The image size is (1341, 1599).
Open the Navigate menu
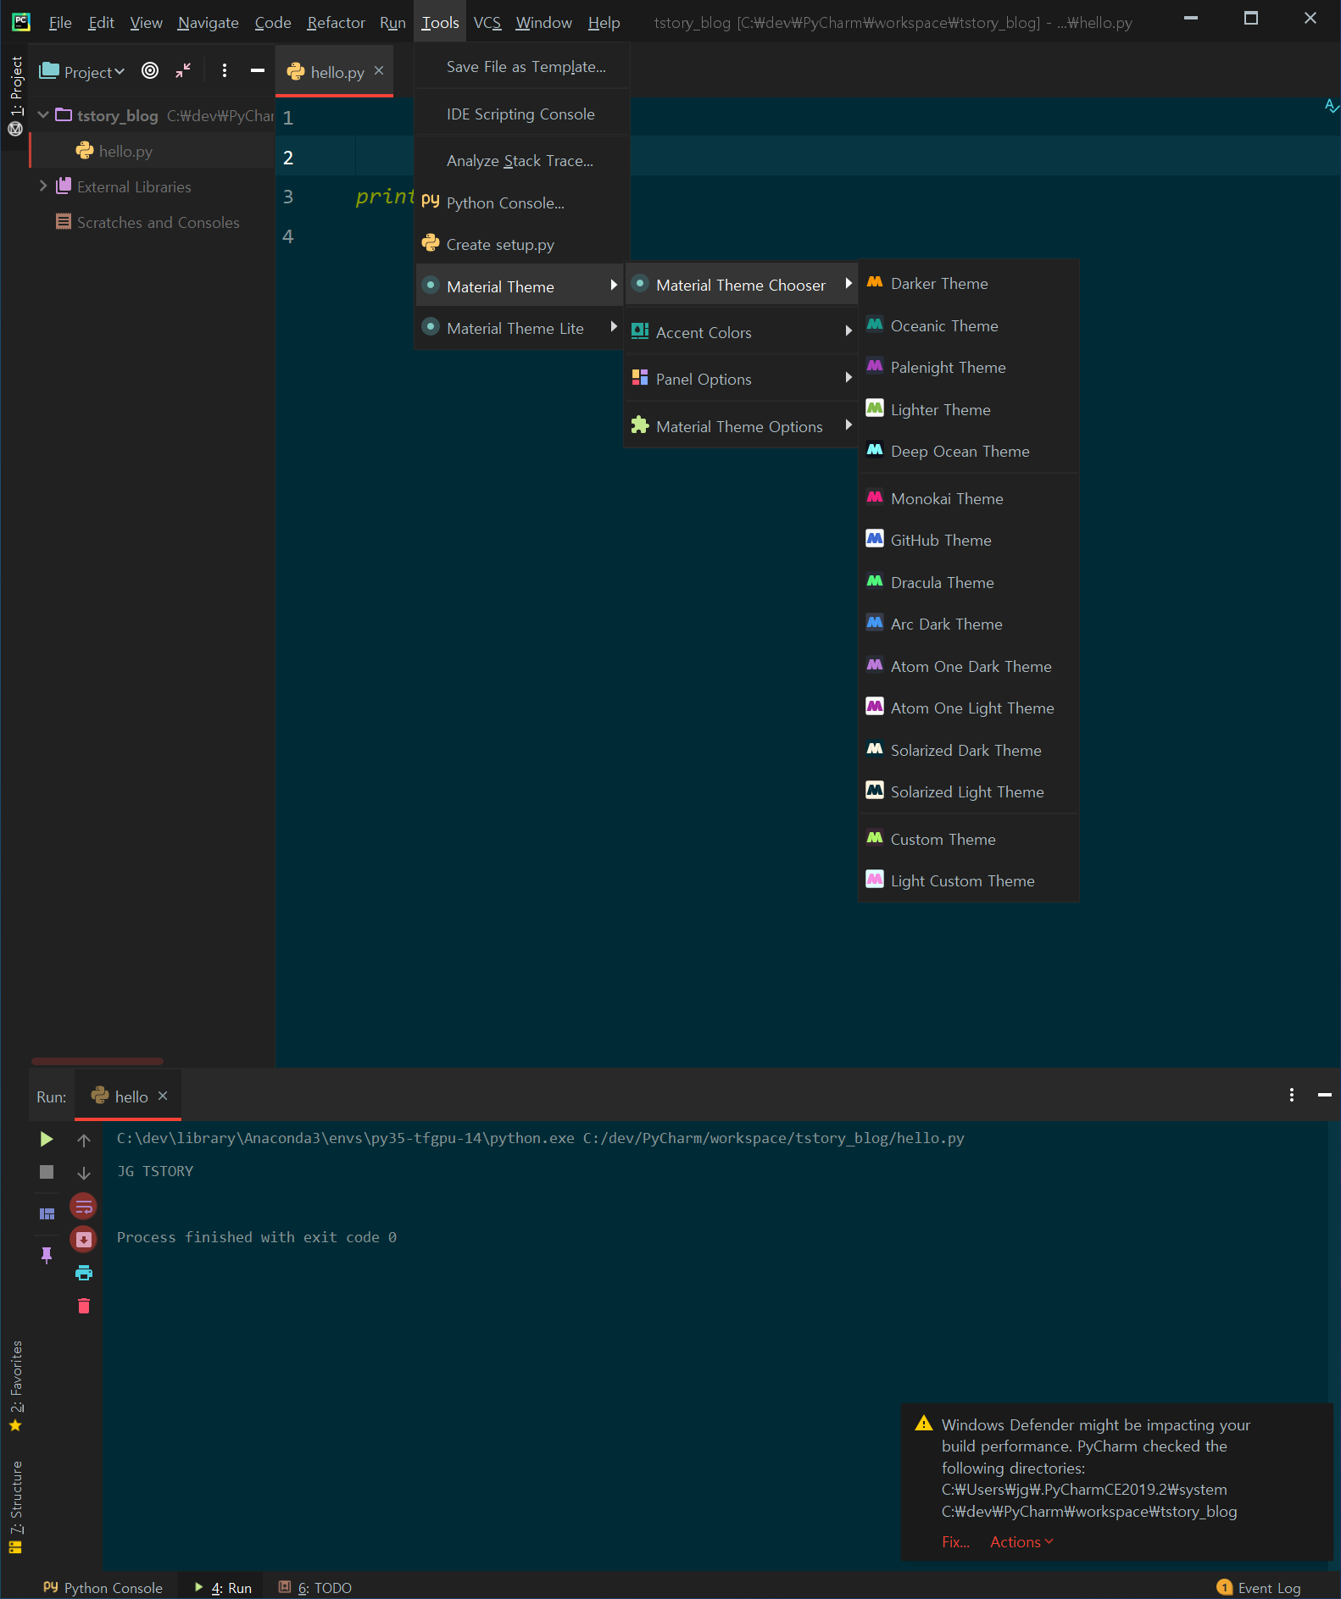click(208, 23)
